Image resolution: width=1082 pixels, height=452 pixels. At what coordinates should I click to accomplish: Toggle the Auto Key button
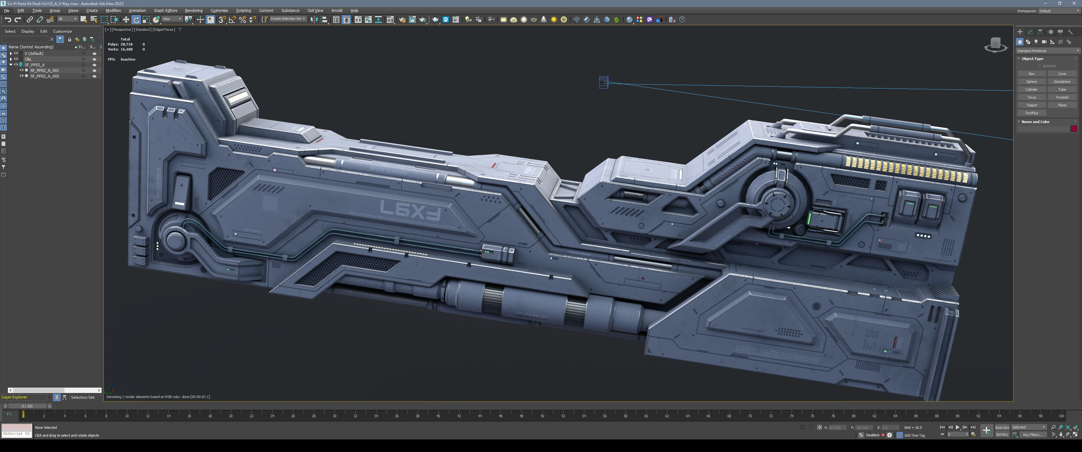[1002, 427]
